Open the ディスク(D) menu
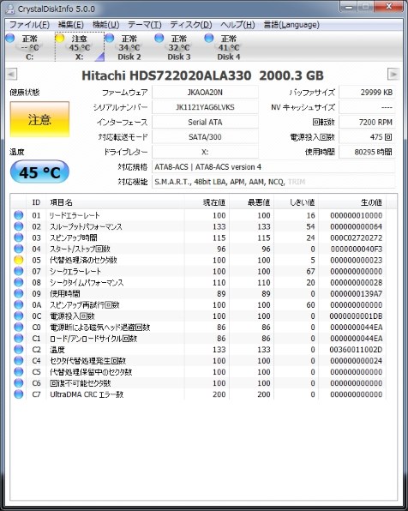 (191, 25)
